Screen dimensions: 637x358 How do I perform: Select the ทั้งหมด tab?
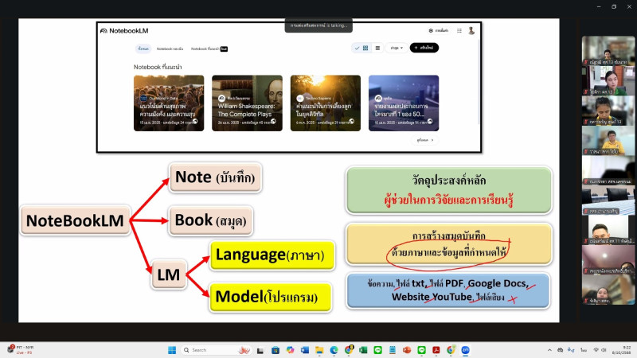pos(143,49)
